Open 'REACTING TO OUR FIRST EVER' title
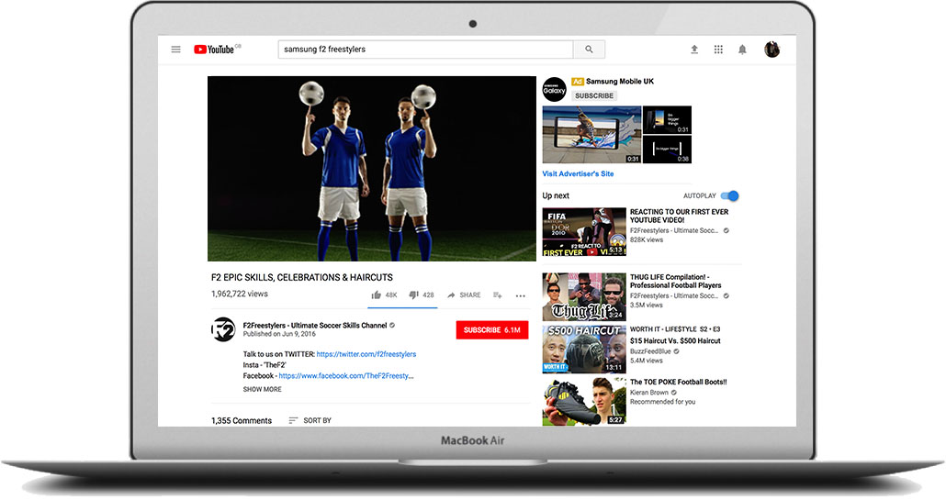The height and width of the screenshot is (500, 946). [x=679, y=216]
